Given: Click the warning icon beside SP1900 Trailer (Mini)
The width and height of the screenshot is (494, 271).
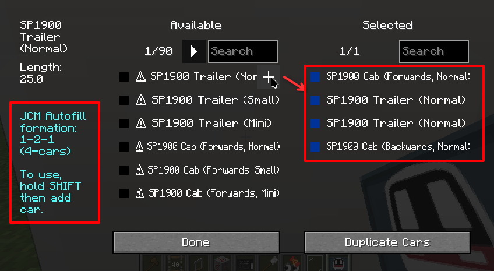Looking at the screenshot, I should tap(141, 123).
